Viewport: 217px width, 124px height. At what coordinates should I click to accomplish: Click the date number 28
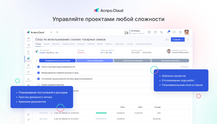click(x=126, y=33)
